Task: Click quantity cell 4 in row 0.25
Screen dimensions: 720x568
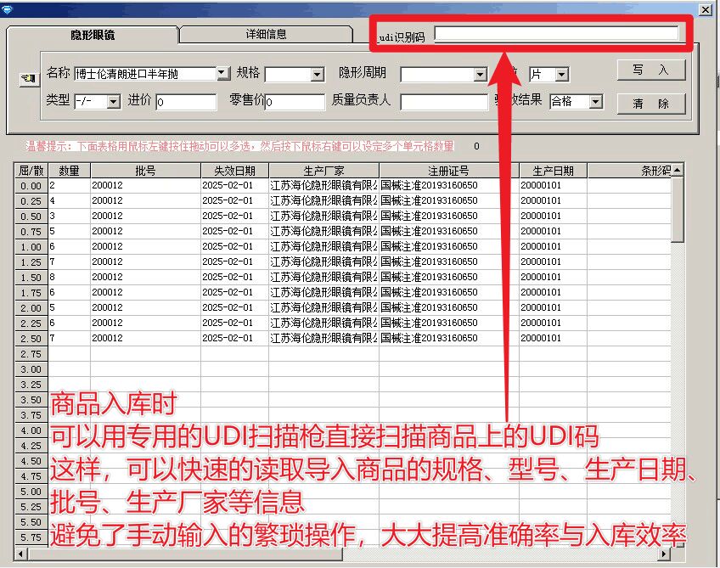Action: click(70, 200)
